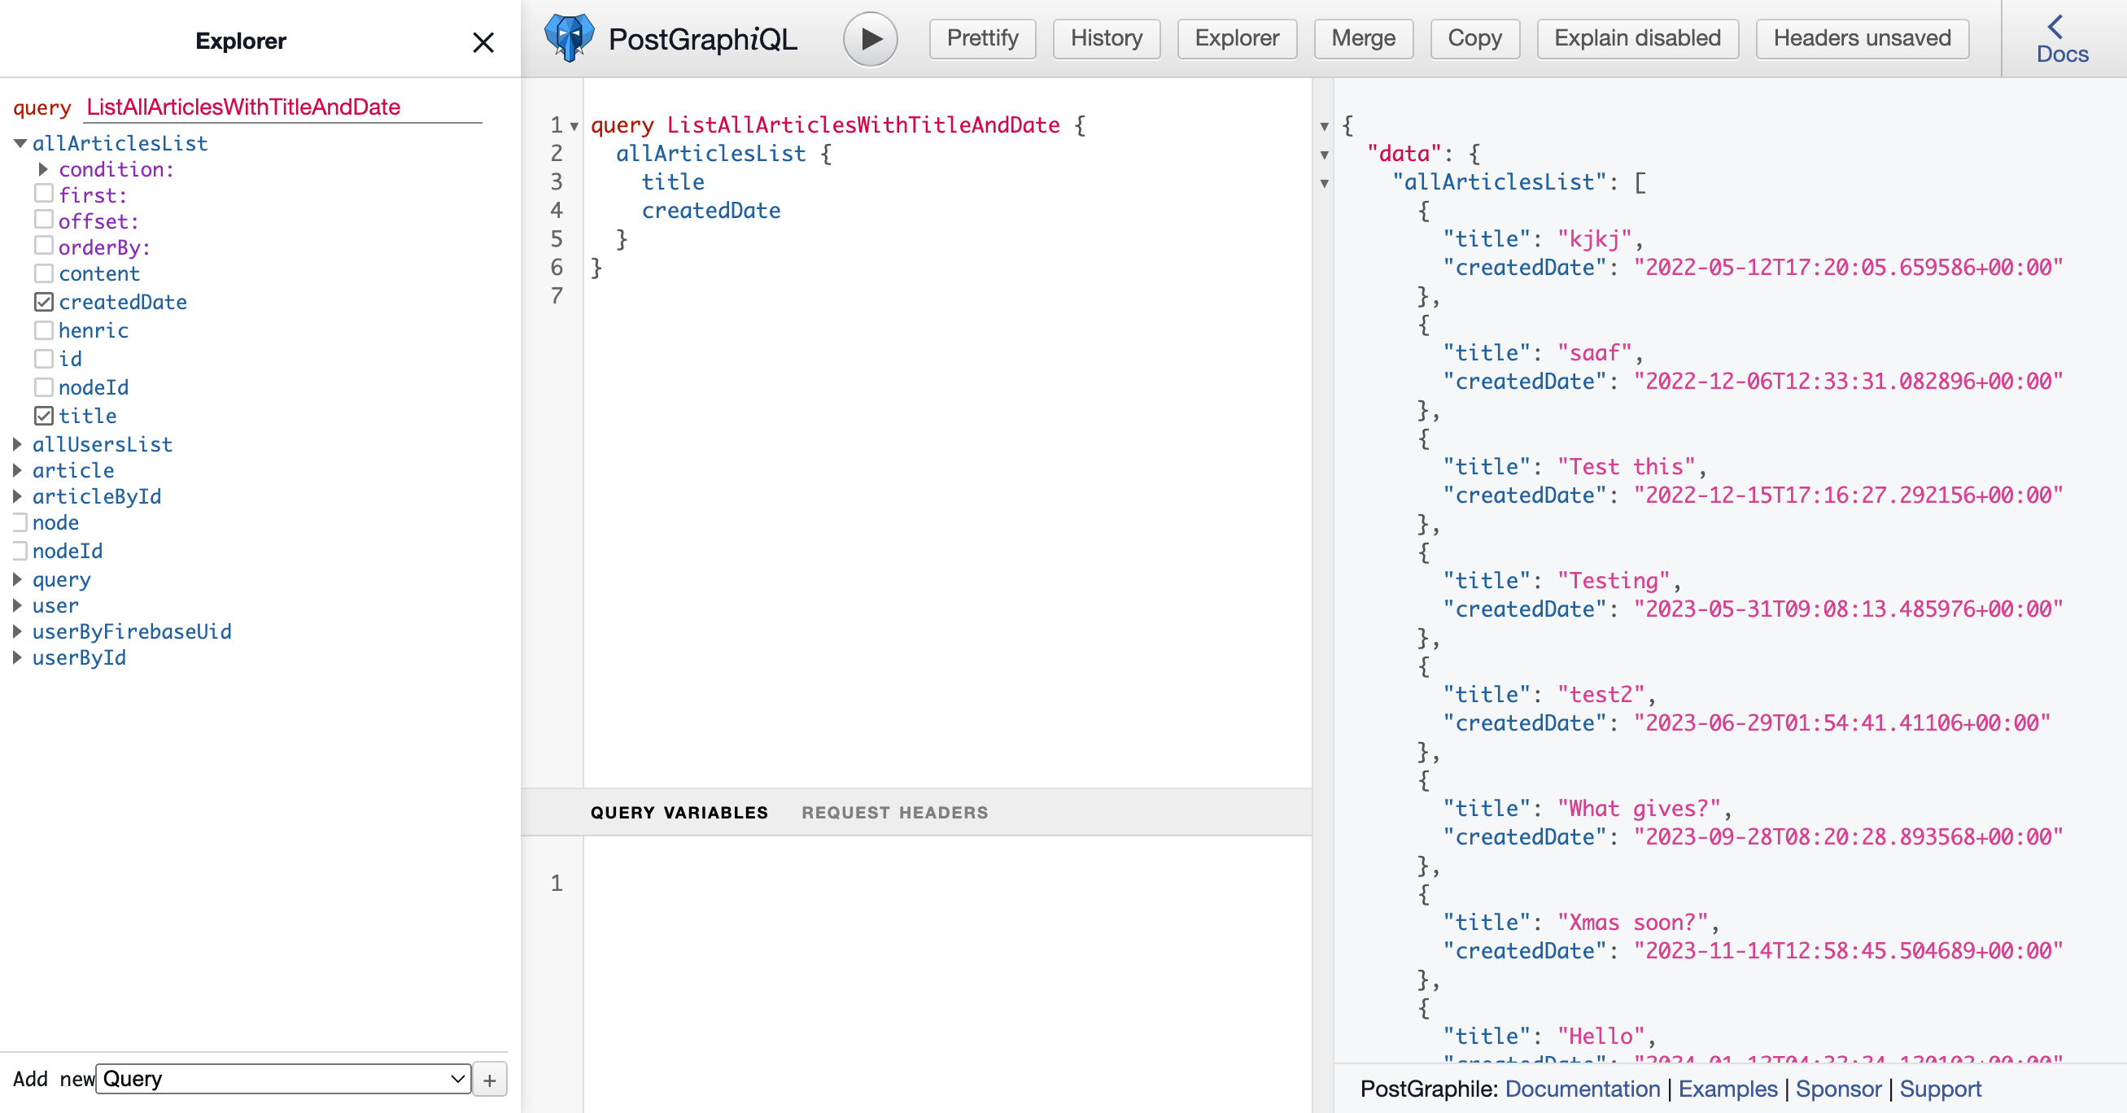Collapse the query fold arrow at line 1
2127x1113 pixels.
click(x=574, y=126)
